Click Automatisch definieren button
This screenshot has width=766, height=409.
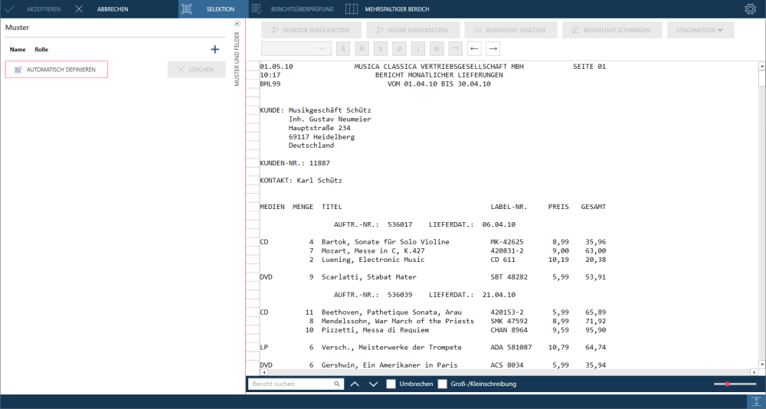tap(56, 70)
